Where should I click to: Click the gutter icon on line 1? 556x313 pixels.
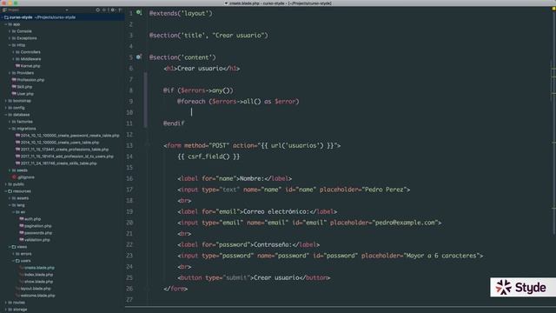[139, 13]
